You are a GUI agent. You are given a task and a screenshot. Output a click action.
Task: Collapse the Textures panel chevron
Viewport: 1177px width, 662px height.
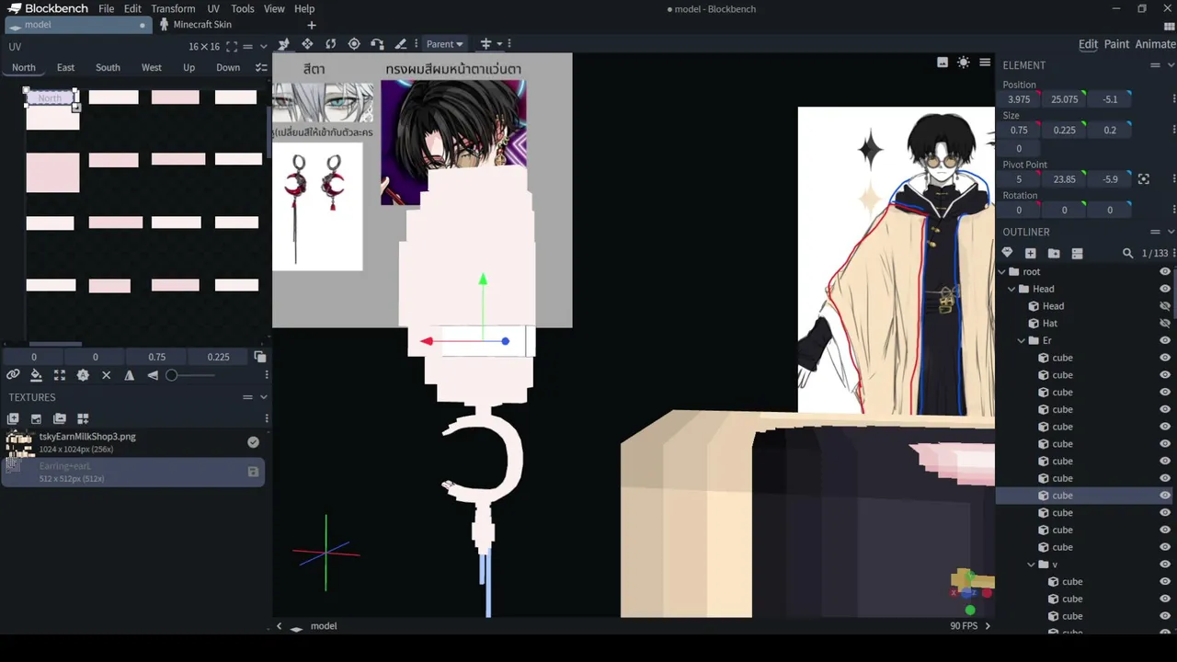pyautogui.click(x=263, y=397)
